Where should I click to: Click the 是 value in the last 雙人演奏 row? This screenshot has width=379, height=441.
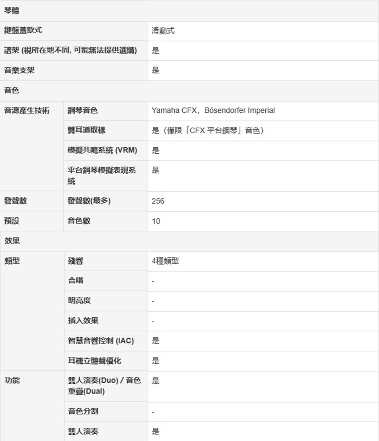pyautogui.click(x=156, y=432)
